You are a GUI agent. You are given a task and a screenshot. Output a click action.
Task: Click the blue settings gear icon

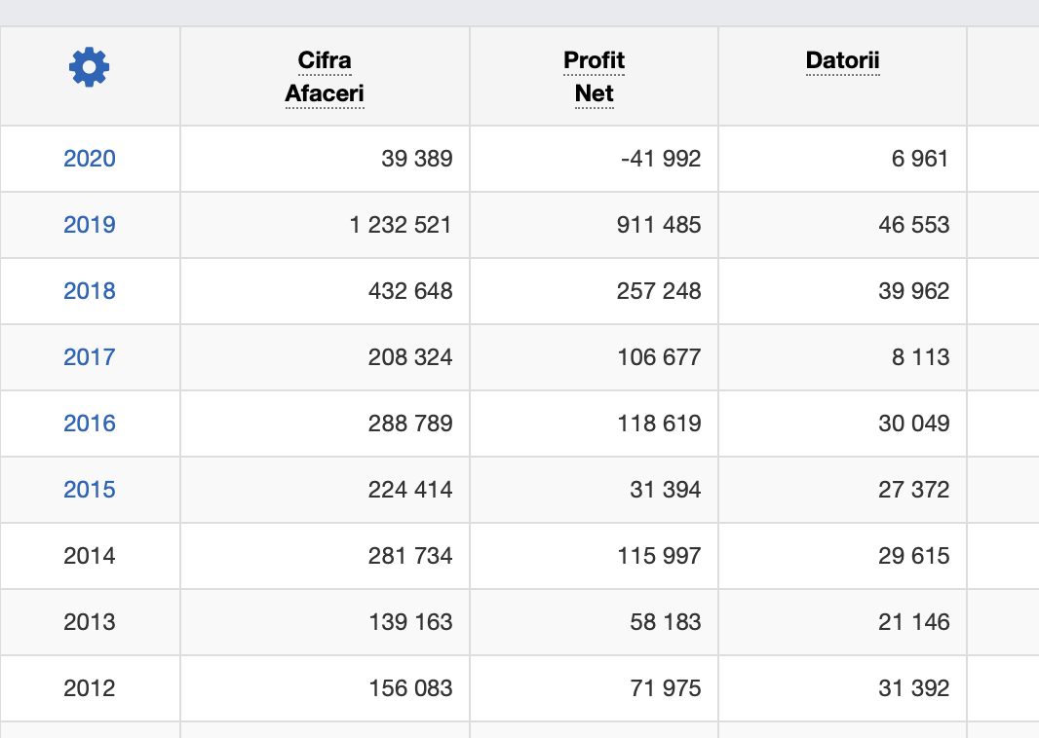90,67
